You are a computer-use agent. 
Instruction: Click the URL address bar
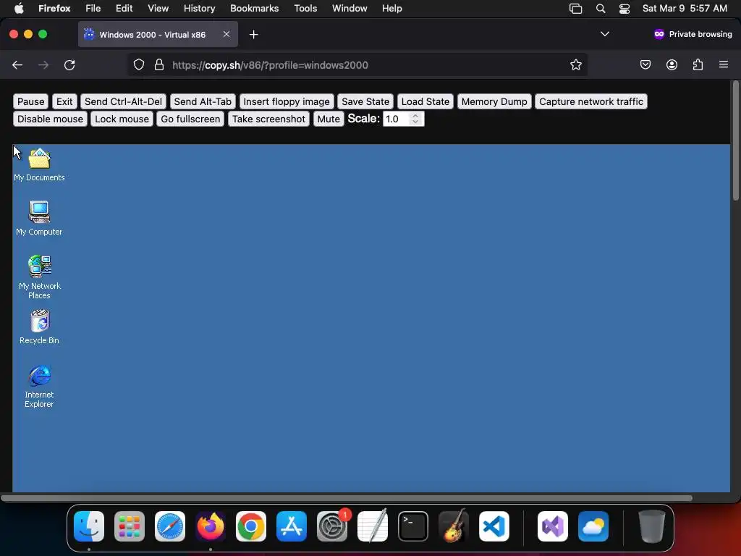tap(357, 65)
